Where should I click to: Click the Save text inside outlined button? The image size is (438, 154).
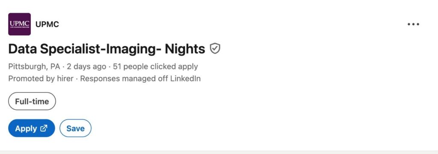coord(75,128)
